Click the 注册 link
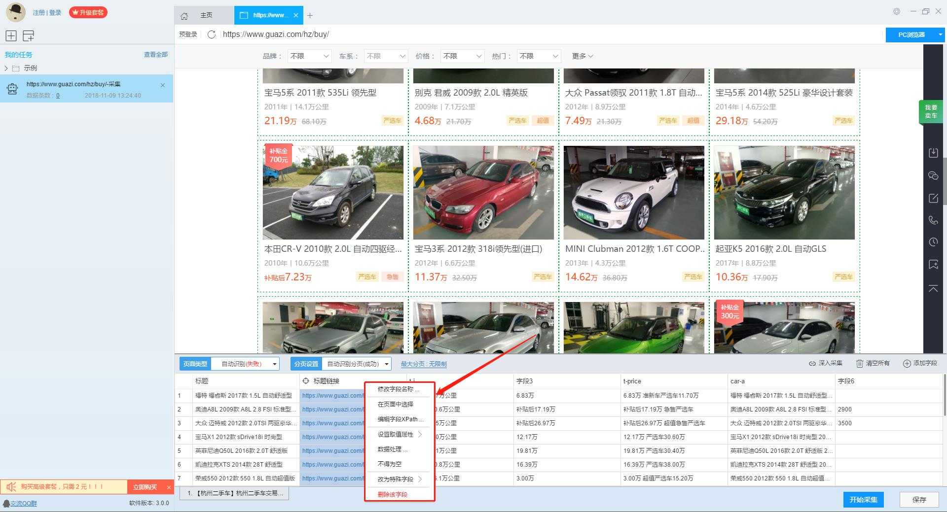The image size is (947, 512). point(38,13)
